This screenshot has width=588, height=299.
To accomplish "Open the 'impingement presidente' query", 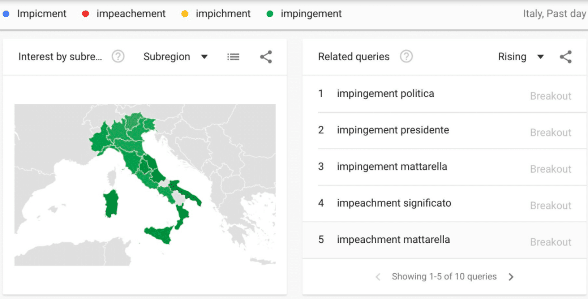I will [393, 130].
